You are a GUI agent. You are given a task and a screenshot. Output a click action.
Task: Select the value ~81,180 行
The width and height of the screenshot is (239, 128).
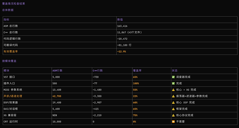tap(124, 45)
